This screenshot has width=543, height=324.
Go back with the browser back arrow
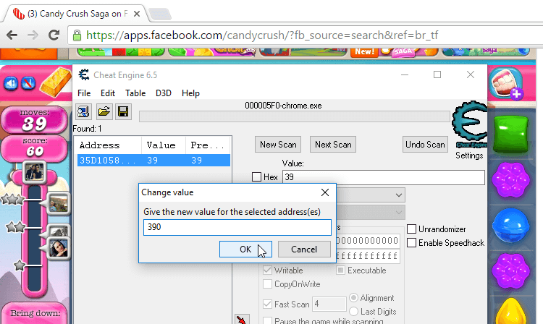tap(12, 35)
